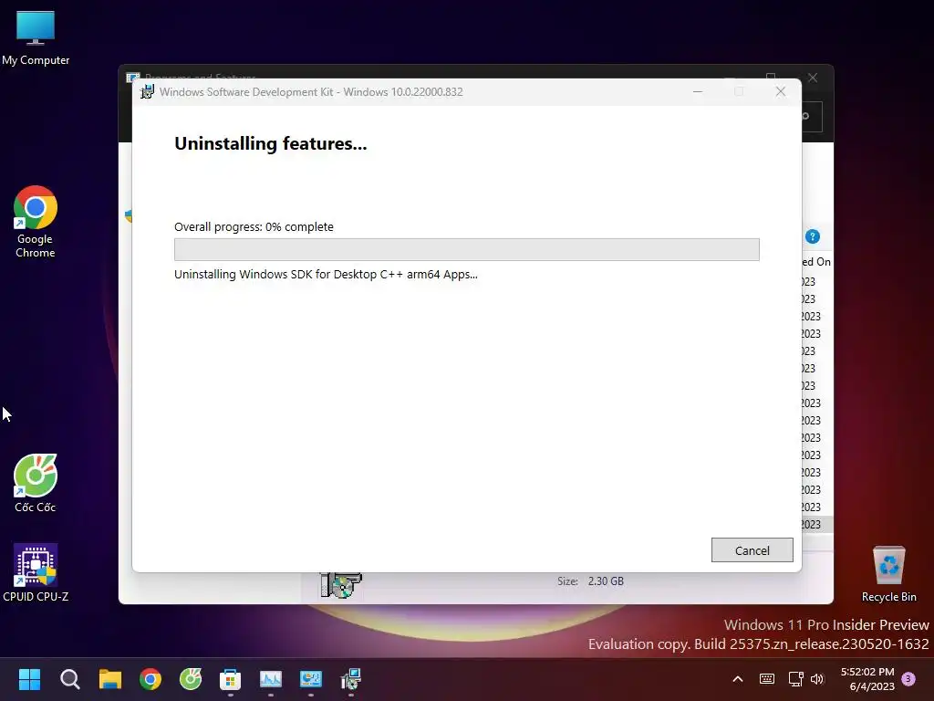Show hidden system tray icons
This screenshot has height=701, width=934.
point(737,679)
